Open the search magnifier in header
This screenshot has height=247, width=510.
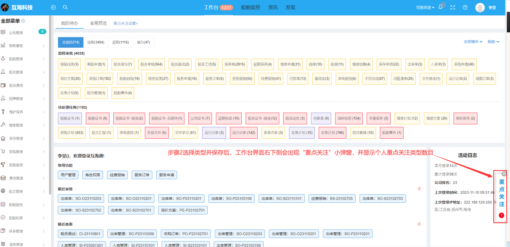click(65, 7)
